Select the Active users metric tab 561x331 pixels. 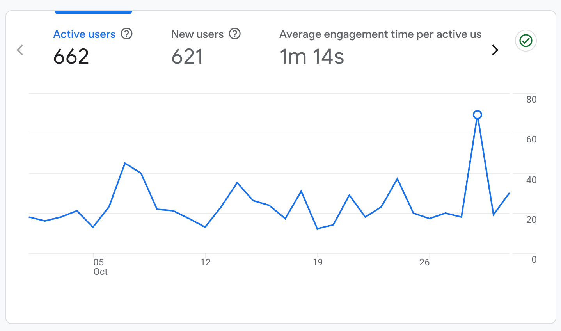[84, 34]
